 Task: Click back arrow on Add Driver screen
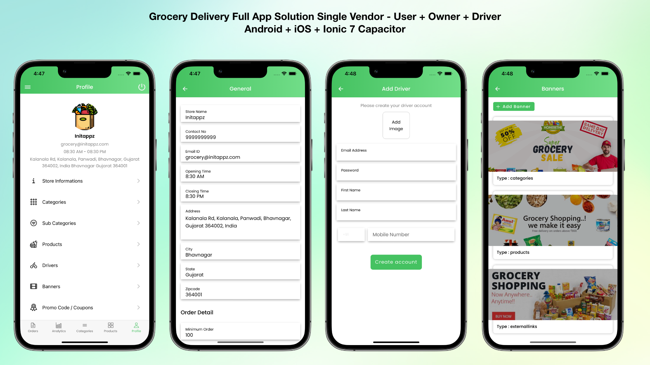[x=341, y=89]
